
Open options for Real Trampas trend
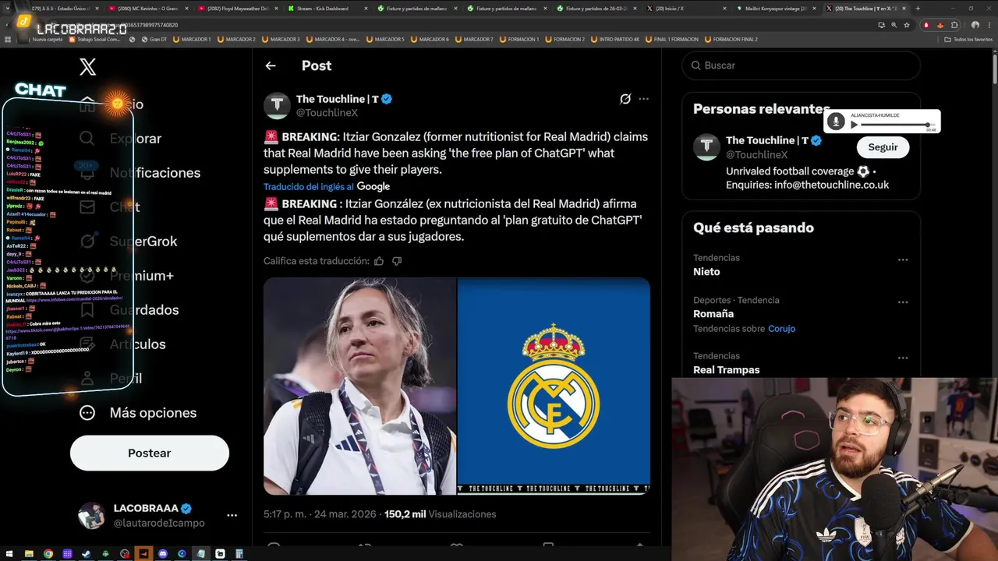pos(903,358)
